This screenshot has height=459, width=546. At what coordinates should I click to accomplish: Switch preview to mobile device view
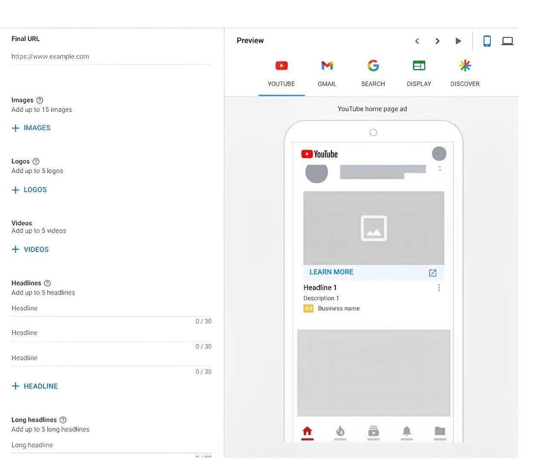pos(487,41)
